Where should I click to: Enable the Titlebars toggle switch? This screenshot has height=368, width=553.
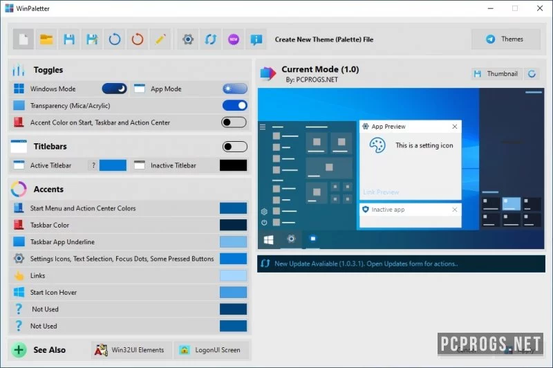[235, 147]
